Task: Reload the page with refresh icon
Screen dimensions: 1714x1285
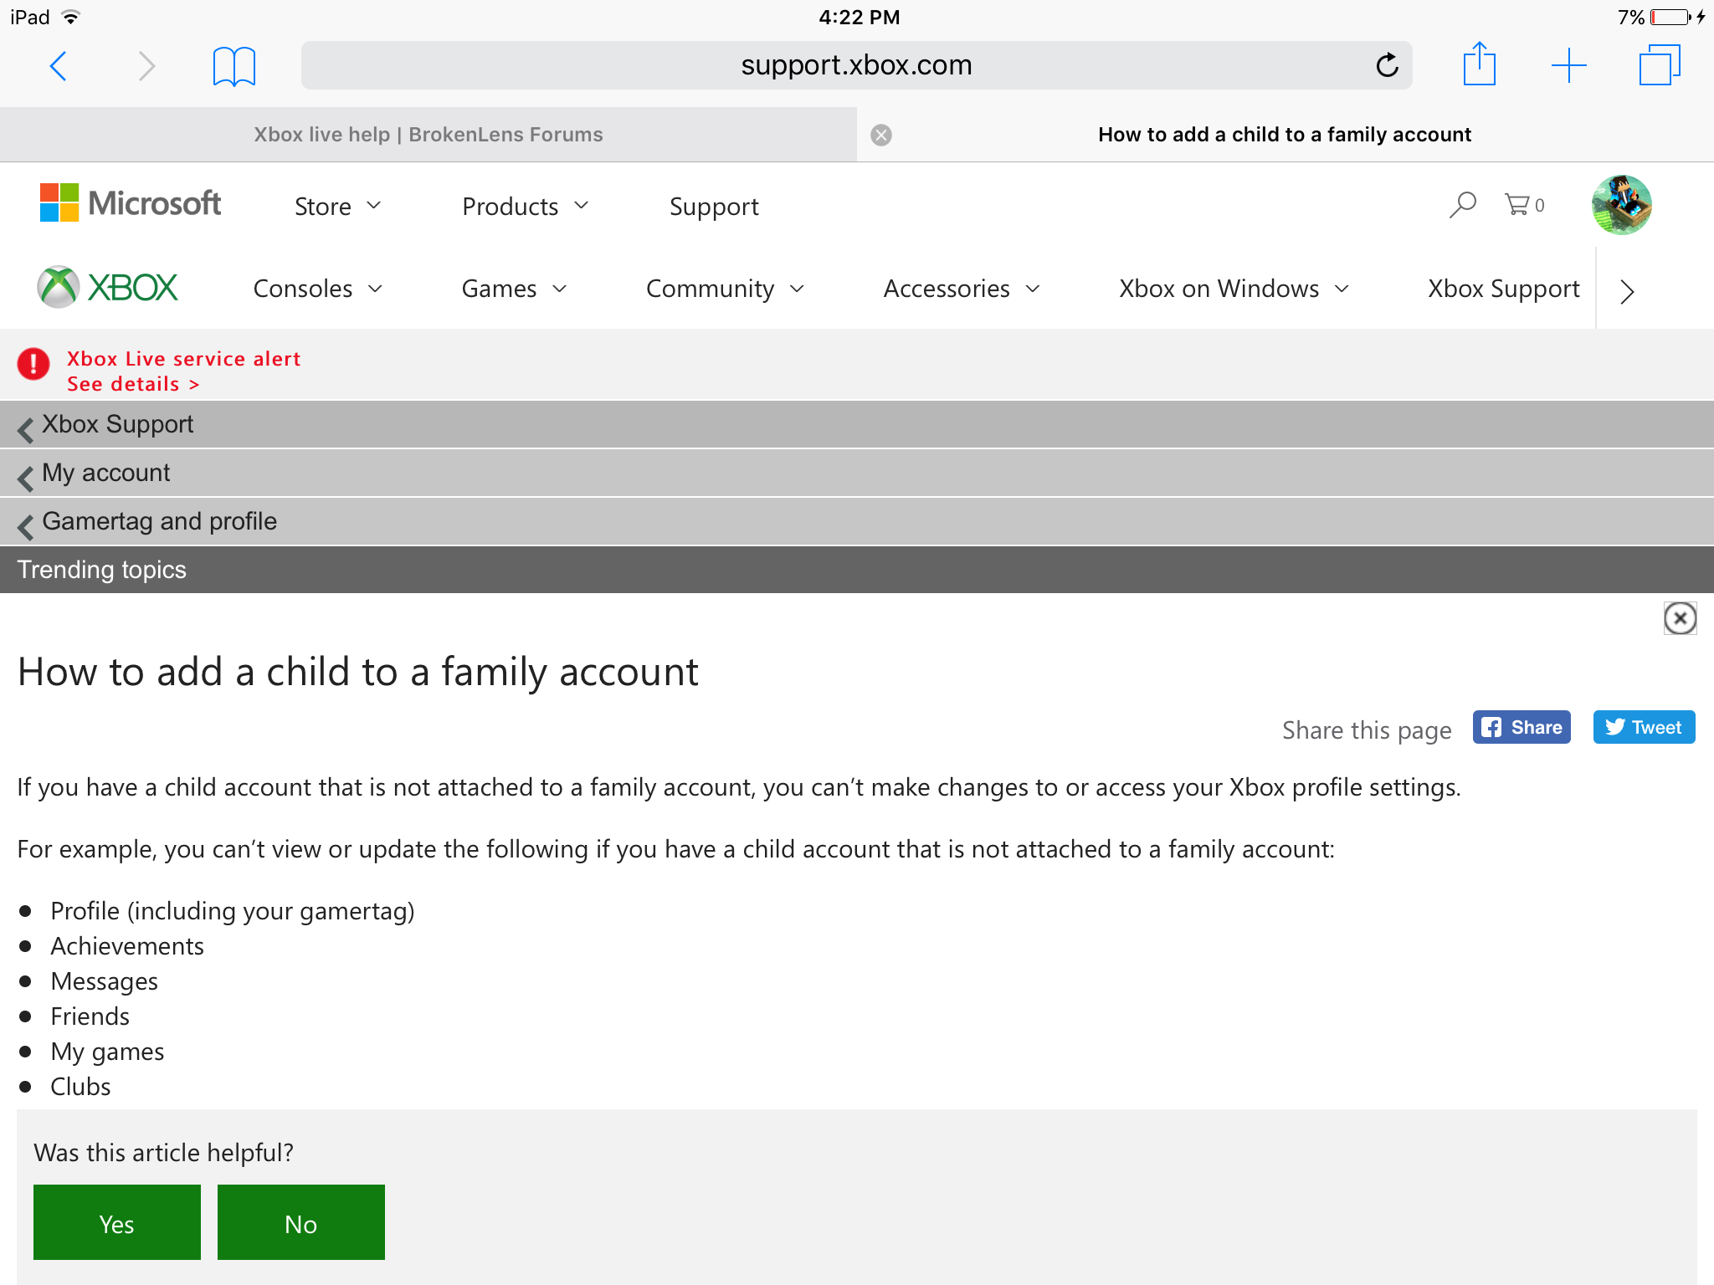Action: click(x=1387, y=64)
